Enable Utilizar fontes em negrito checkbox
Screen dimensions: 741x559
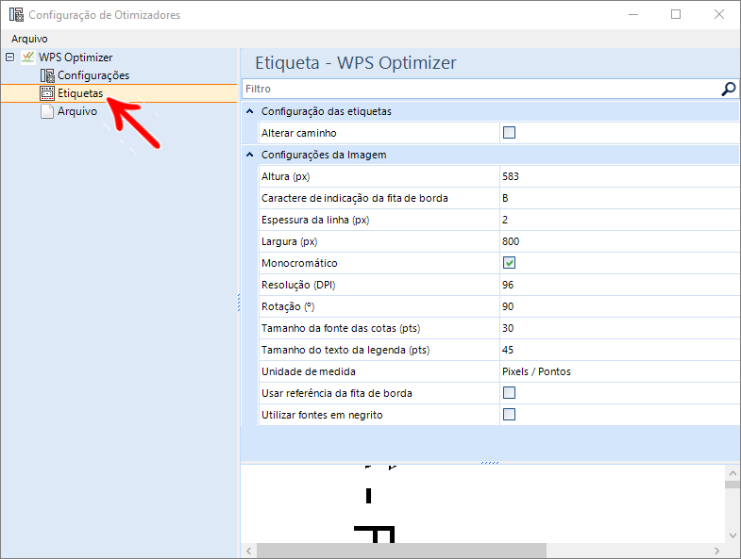509,415
